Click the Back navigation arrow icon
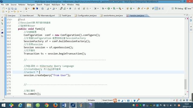The height and width of the screenshot is (108, 193). 18,11
